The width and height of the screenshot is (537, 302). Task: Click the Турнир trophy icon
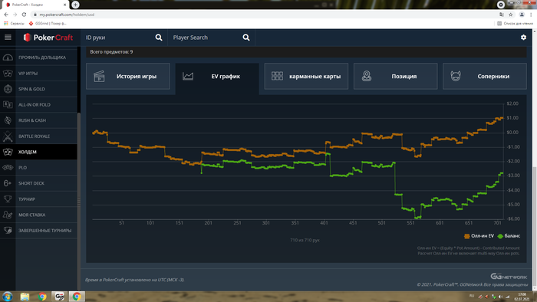point(8,199)
